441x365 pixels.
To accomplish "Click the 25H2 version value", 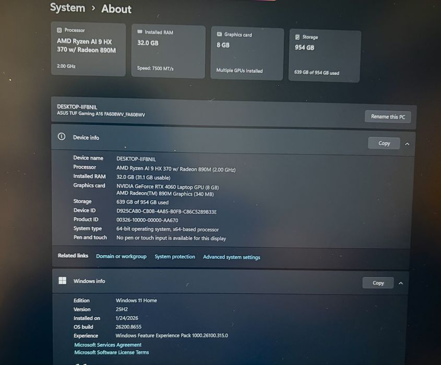I will point(122,309).
